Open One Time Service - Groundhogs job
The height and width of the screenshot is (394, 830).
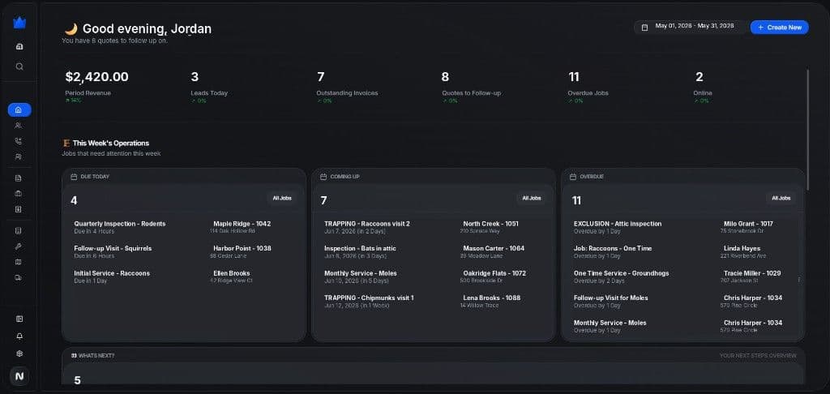tap(622, 273)
